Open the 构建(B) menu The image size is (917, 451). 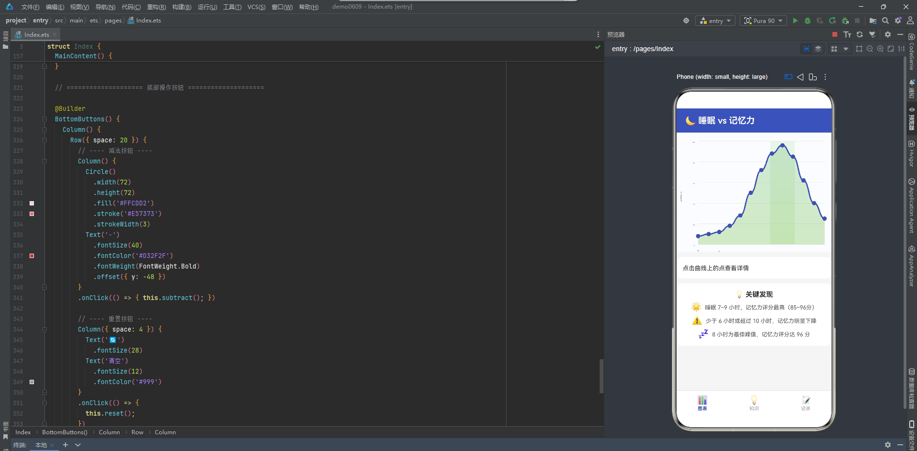[182, 7]
